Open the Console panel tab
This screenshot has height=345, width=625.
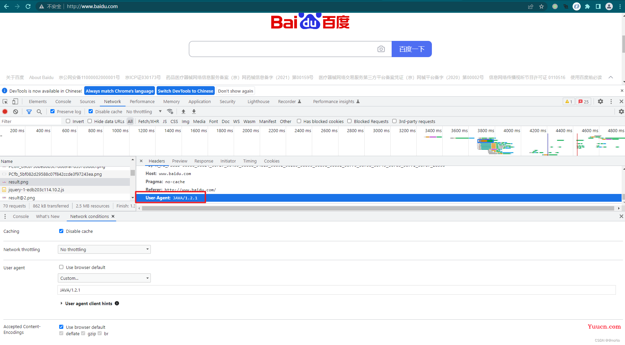click(x=63, y=101)
